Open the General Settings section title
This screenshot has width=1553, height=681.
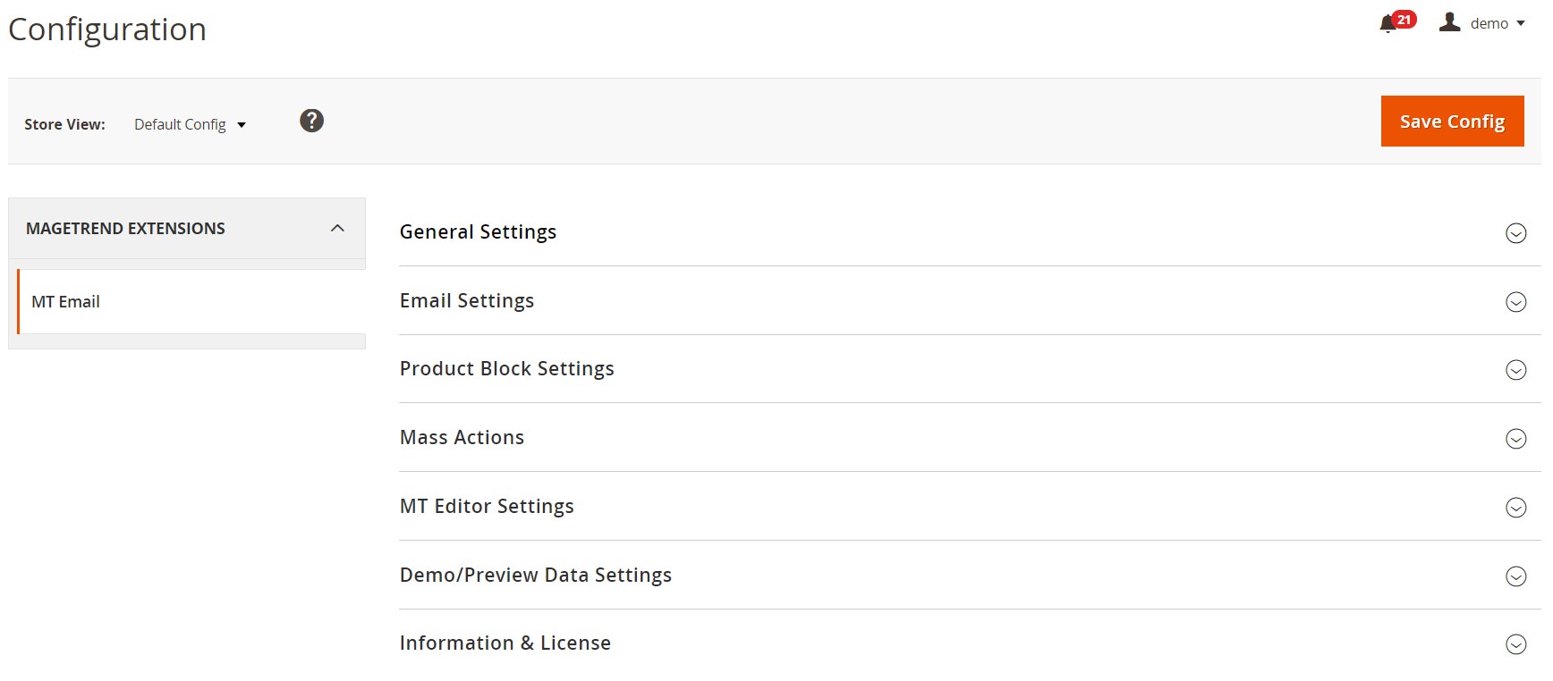478,232
